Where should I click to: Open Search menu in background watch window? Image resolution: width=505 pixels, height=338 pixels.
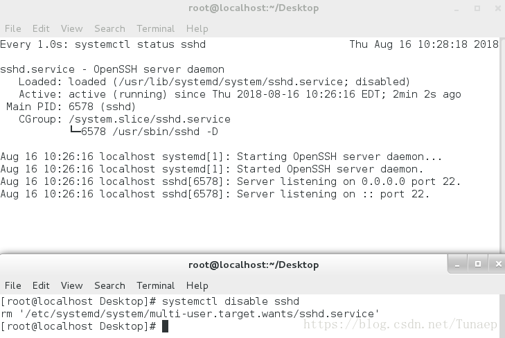pos(109,28)
